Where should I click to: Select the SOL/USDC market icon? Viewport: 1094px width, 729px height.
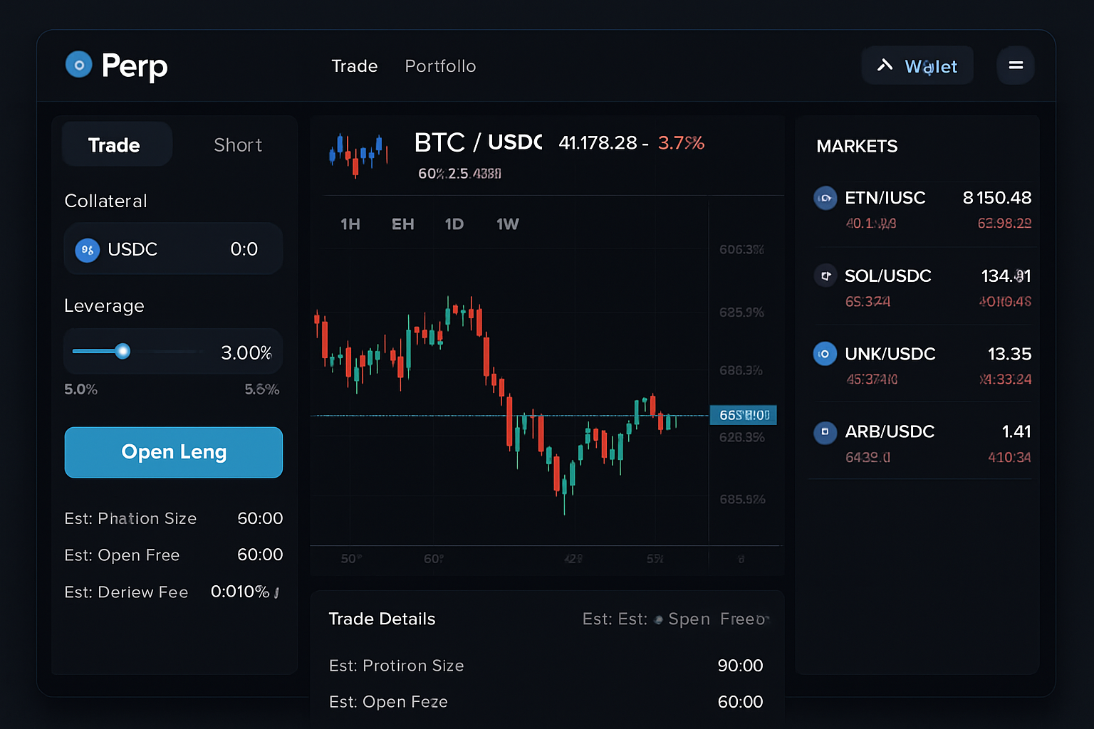(x=825, y=276)
